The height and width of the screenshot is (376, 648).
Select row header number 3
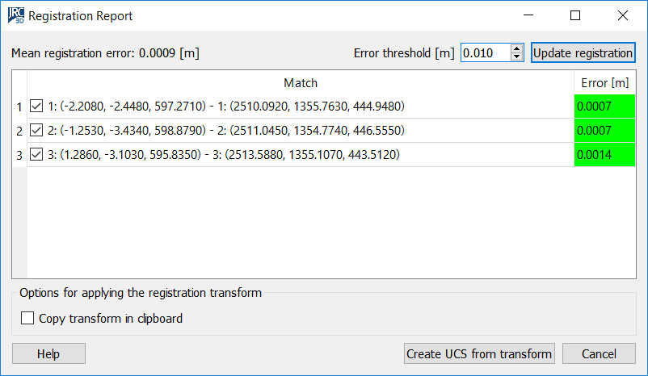click(19, 155)
